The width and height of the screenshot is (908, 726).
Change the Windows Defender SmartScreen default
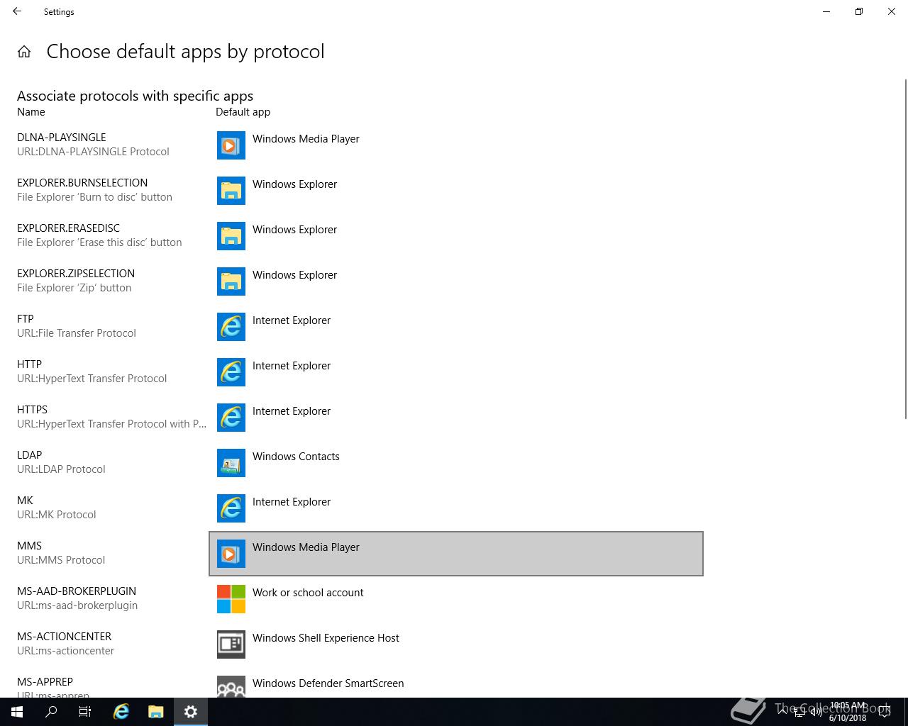(456, 683)
